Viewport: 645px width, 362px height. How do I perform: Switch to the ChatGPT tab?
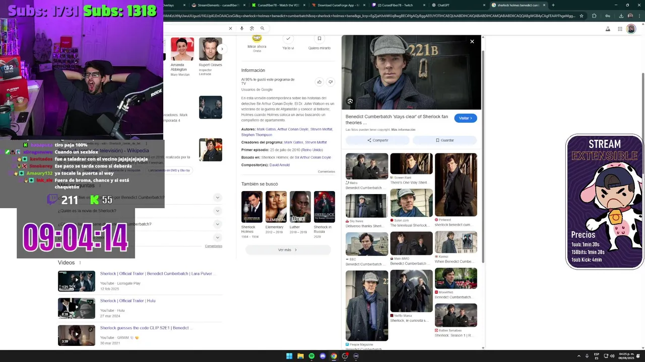(x=455, y=5)
